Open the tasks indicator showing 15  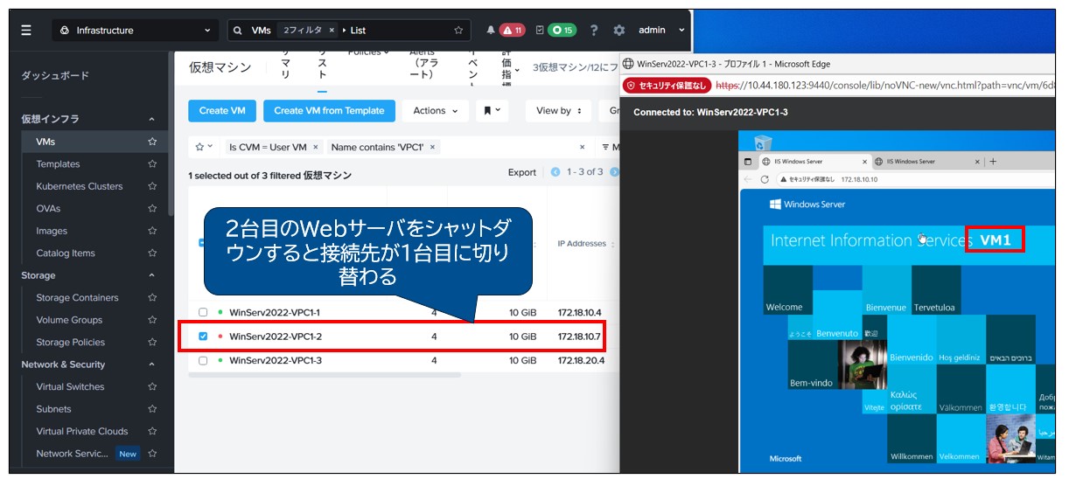[555, 31]
